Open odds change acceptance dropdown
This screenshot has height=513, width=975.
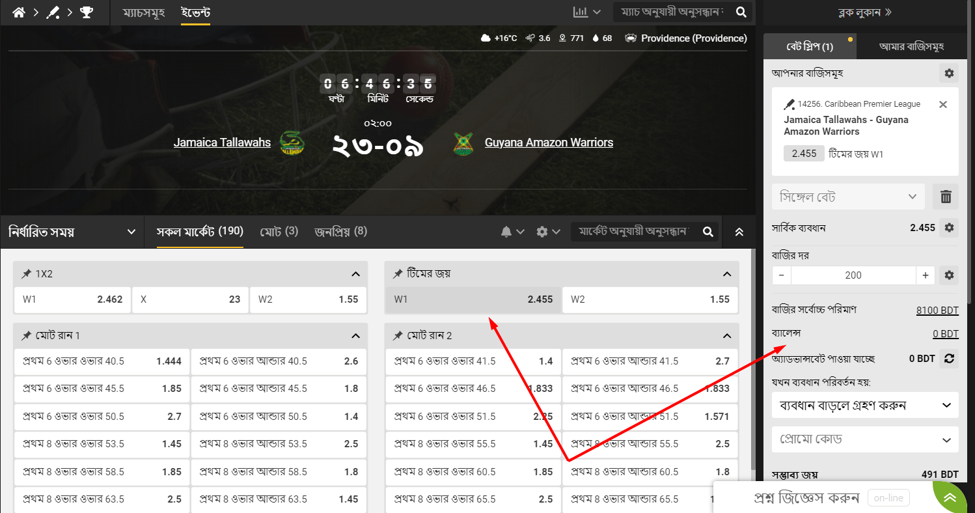[x=865, y=405]
